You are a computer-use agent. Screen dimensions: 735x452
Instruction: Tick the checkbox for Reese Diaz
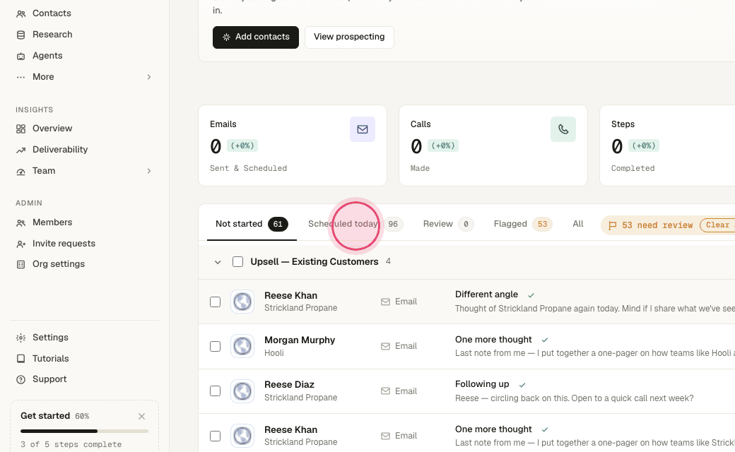(215, 391)
